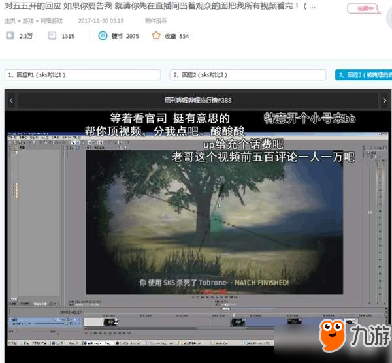Open 周刊哔哩哔哩排行榜#388 banner link
This screenshot has width=392, height=363.
[x=198, y=101]
